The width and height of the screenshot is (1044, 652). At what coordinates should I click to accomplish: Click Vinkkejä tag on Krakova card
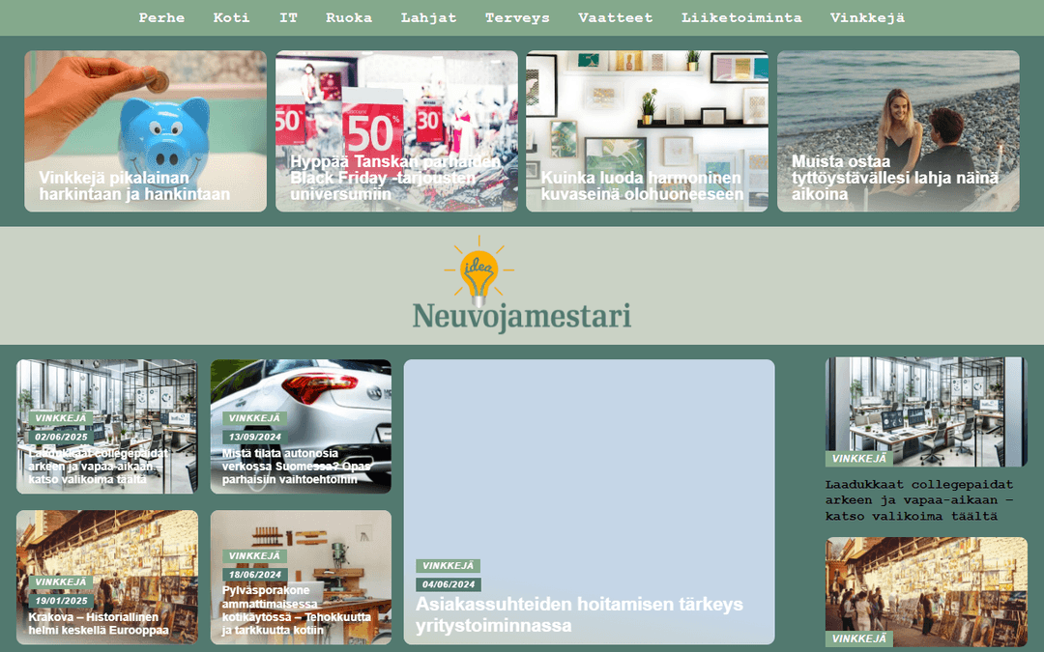point(61,582)
